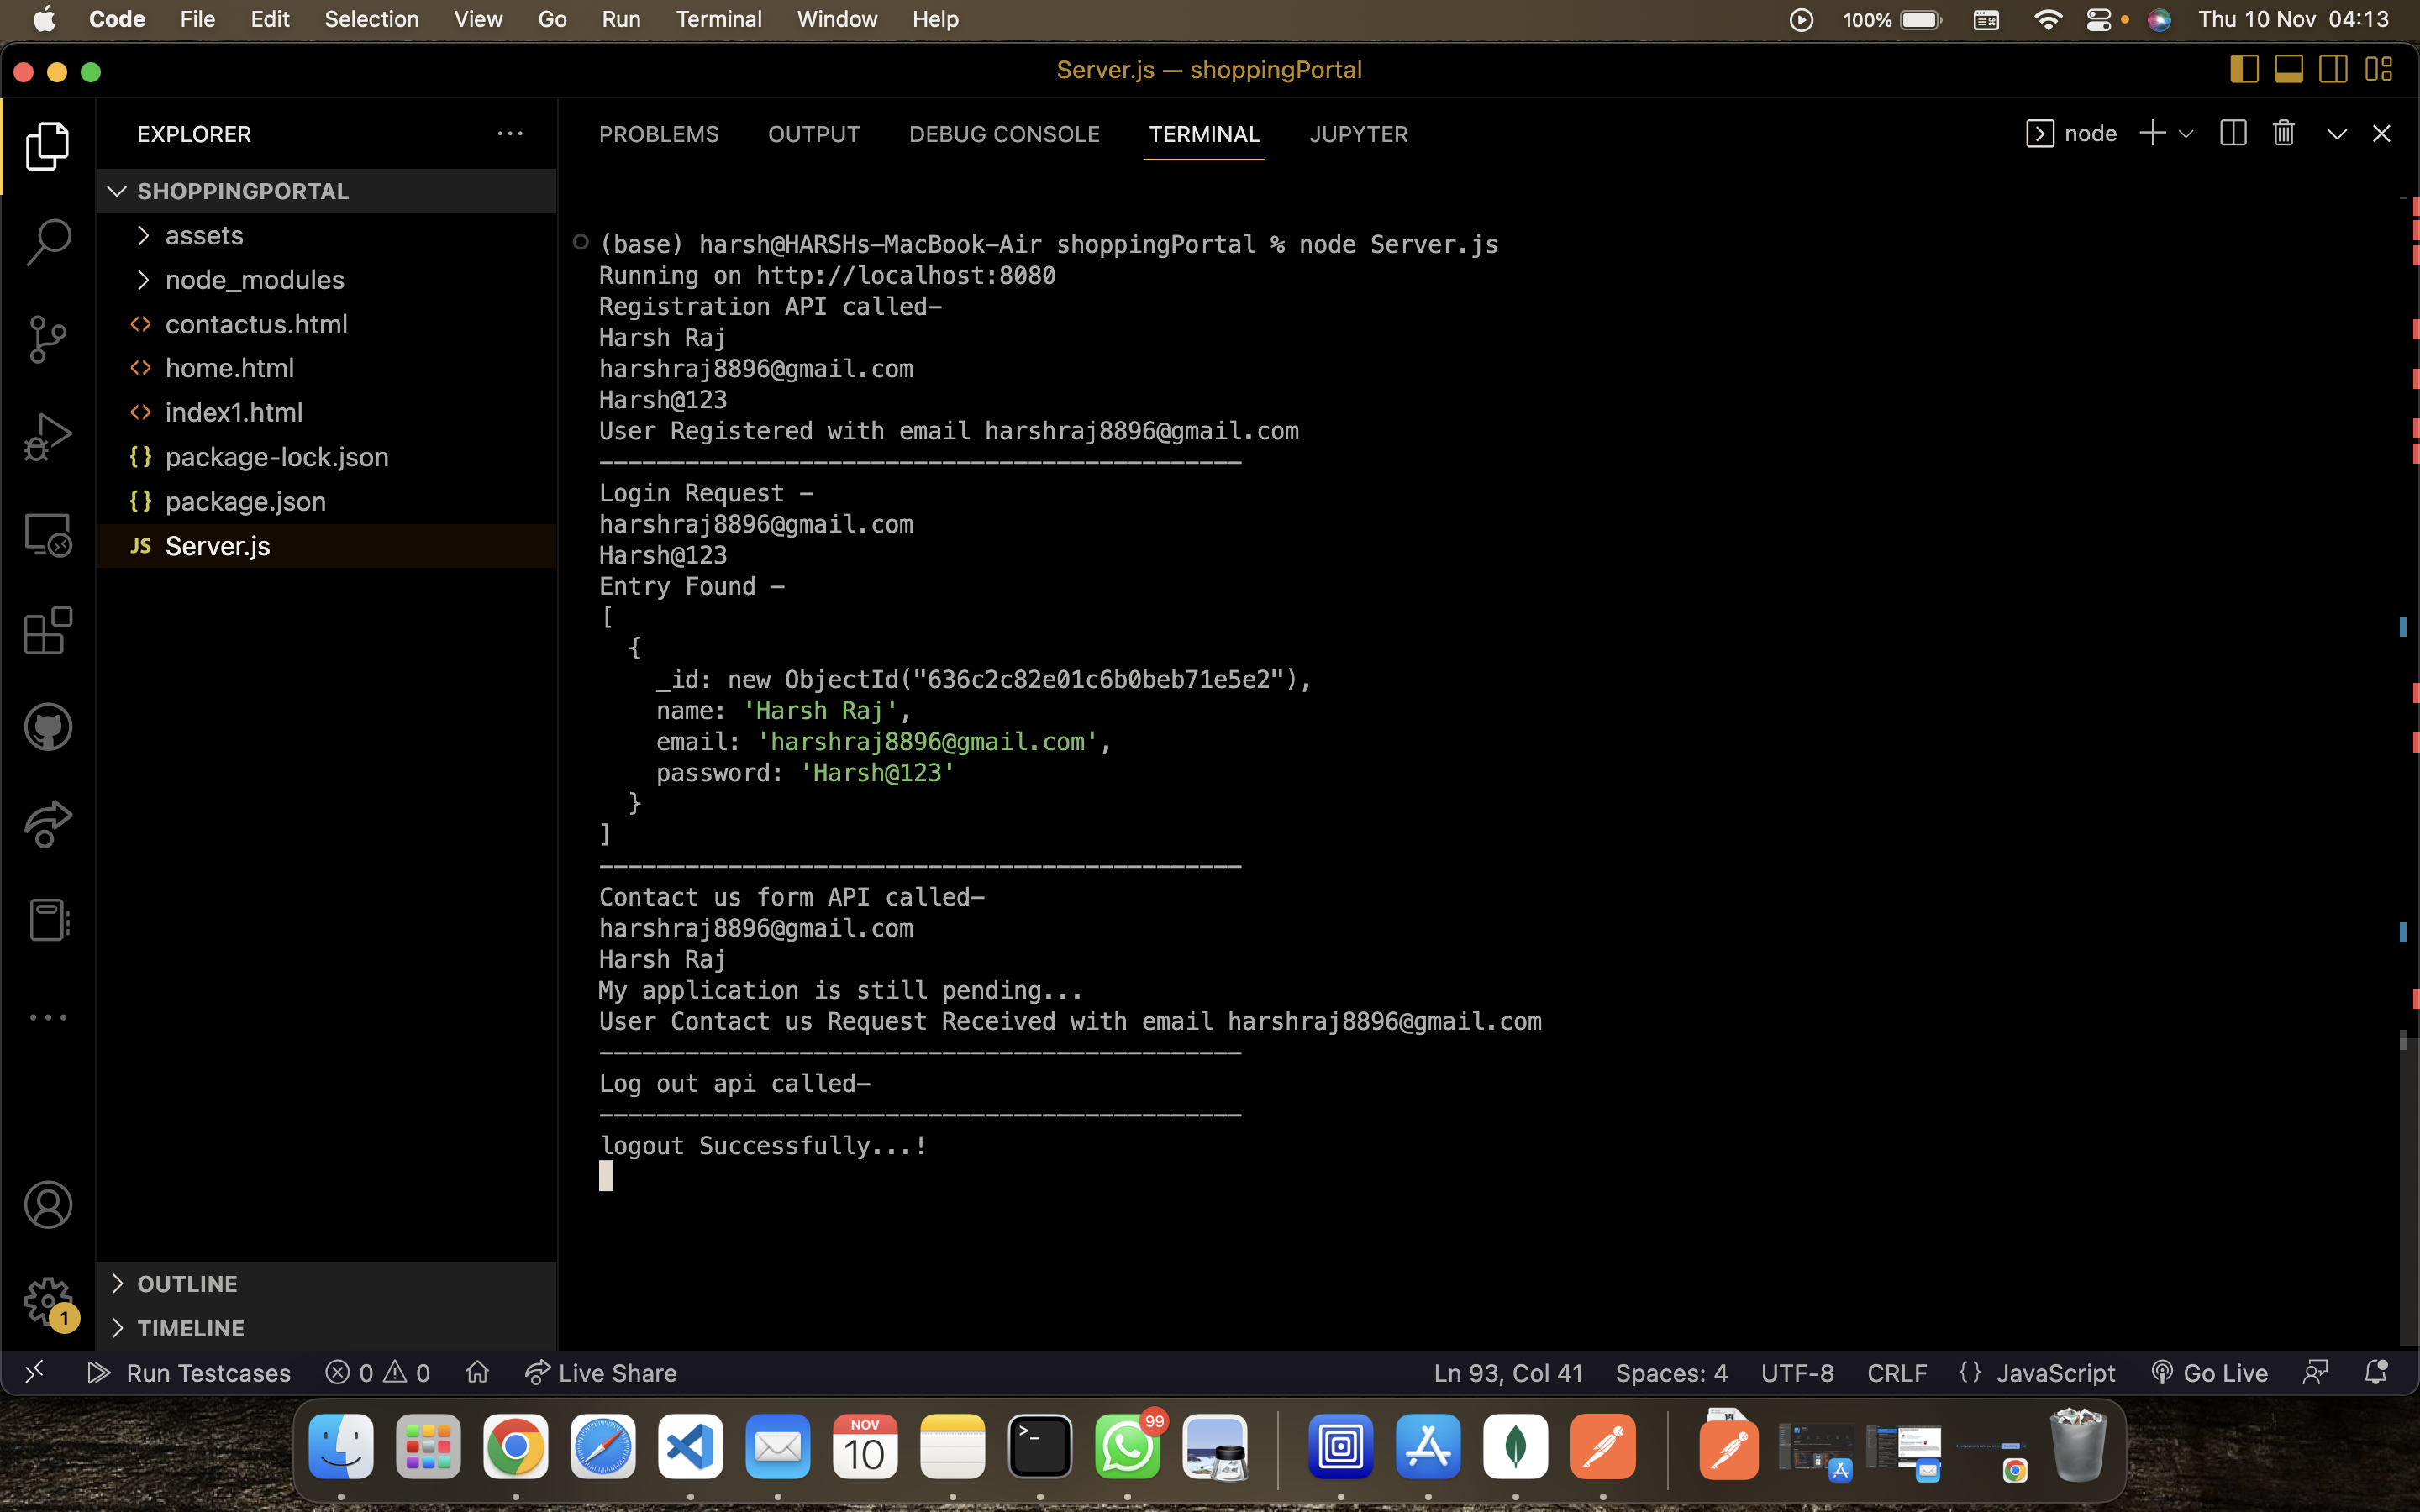Image resolution: width=2420 pixels, height=1512 pixels.
Task: Open Postman from the Dock
Action: click(1603, 1447)
